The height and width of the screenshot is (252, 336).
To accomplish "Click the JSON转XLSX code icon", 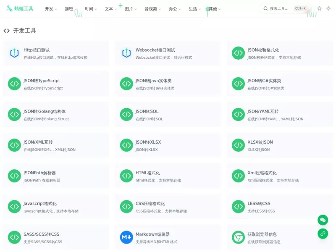I will click(126, 145).
